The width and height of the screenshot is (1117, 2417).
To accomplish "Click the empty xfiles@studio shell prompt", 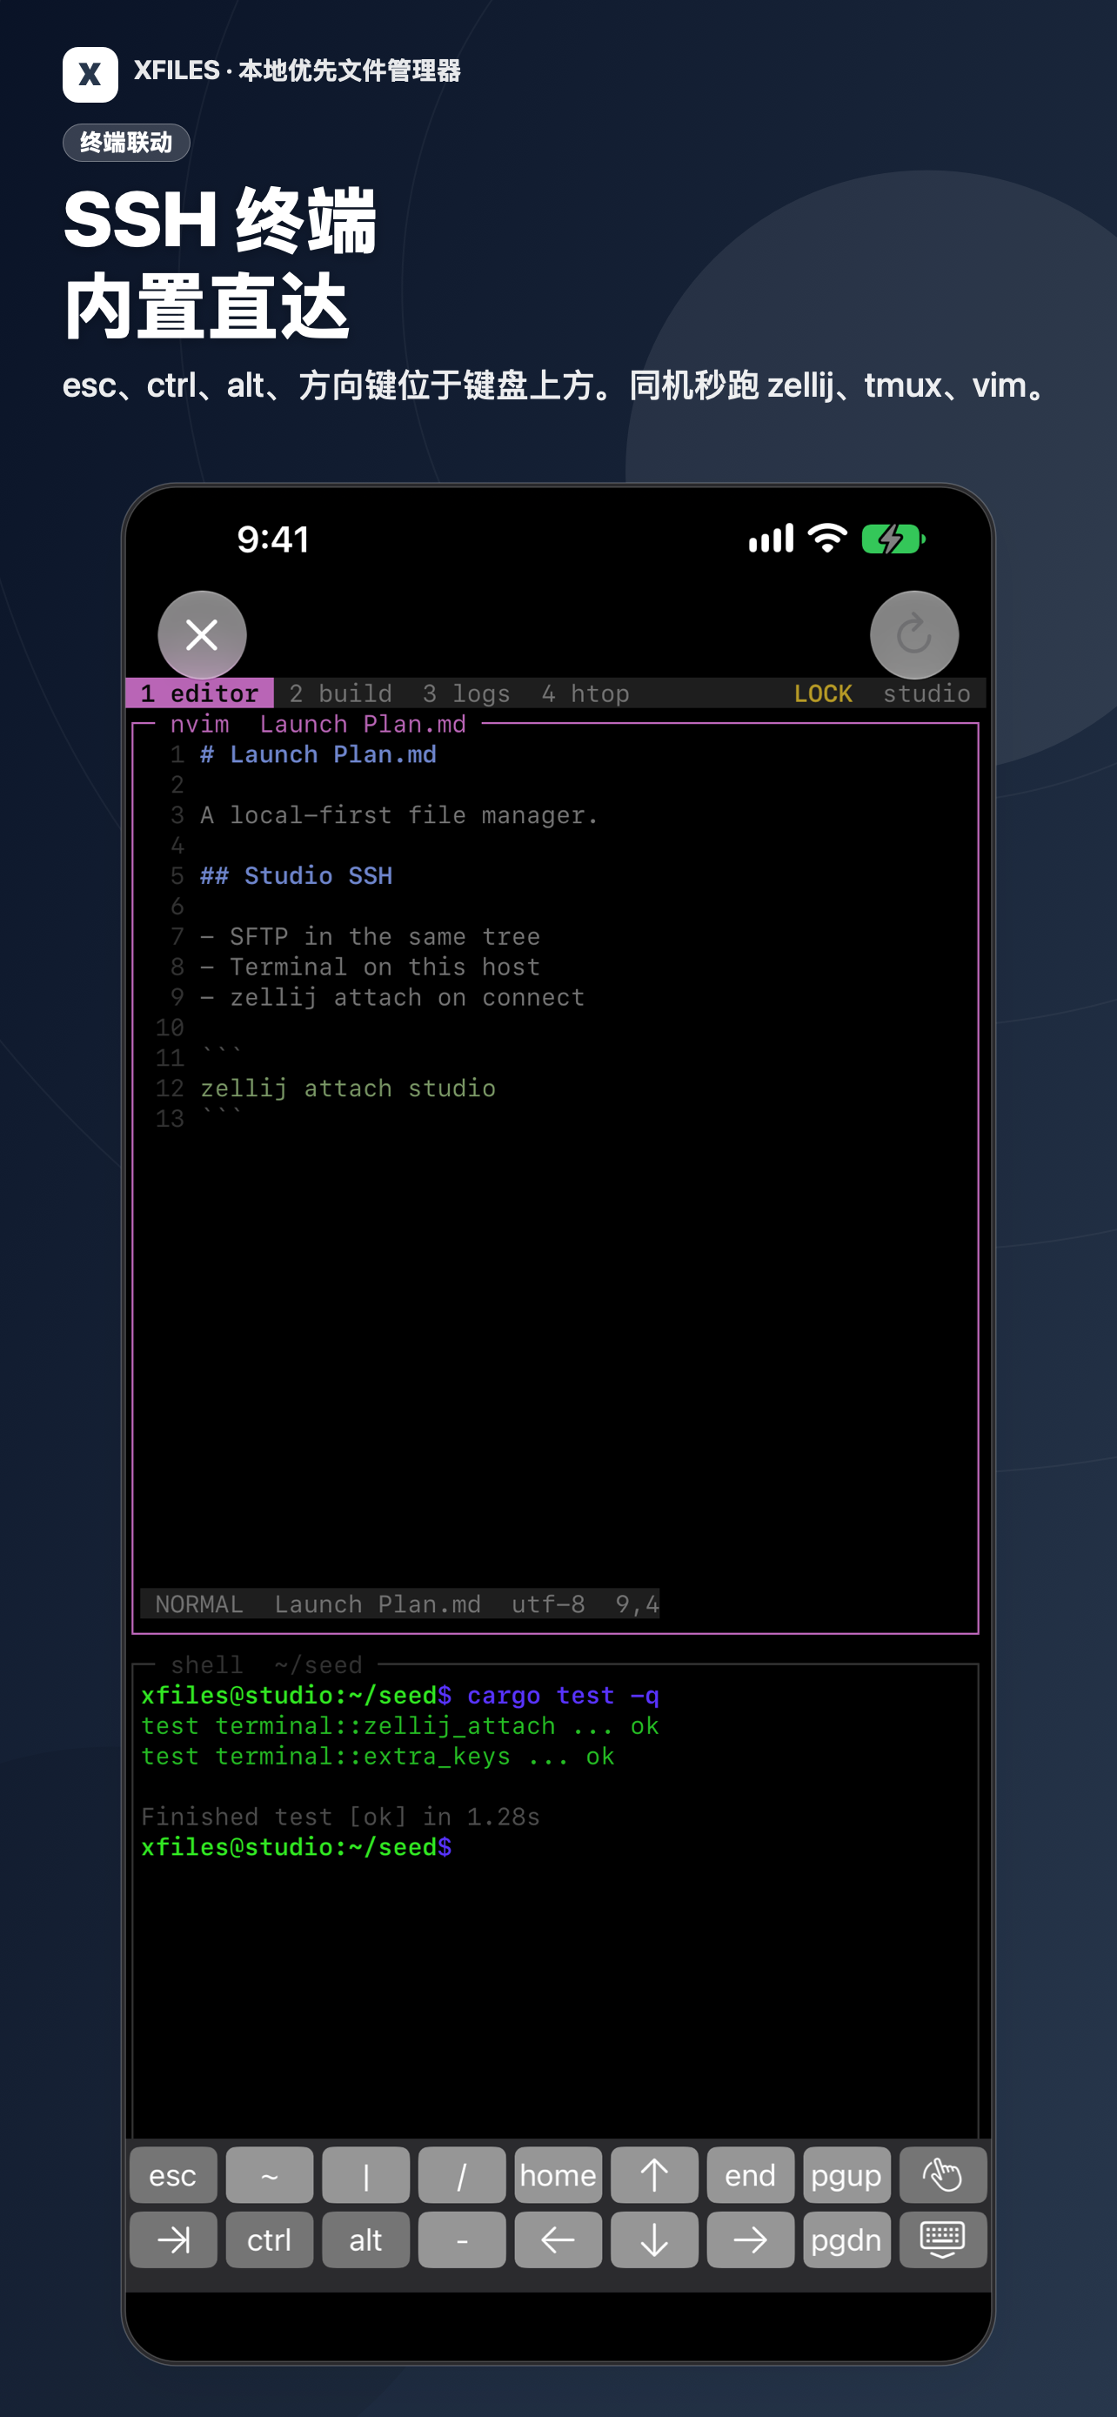I will [x=297, y=1847].
